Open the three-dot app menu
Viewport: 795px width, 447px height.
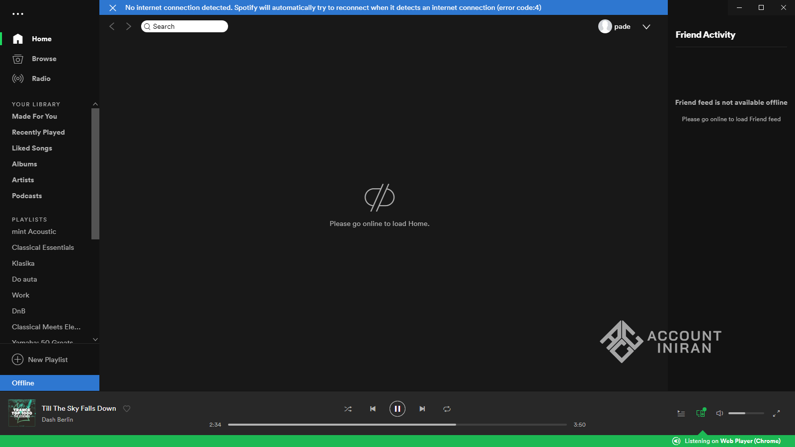18,14
